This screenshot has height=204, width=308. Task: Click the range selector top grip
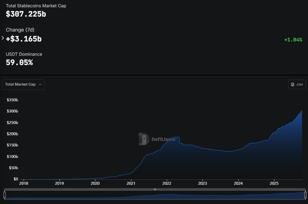(x=155, y=189)
